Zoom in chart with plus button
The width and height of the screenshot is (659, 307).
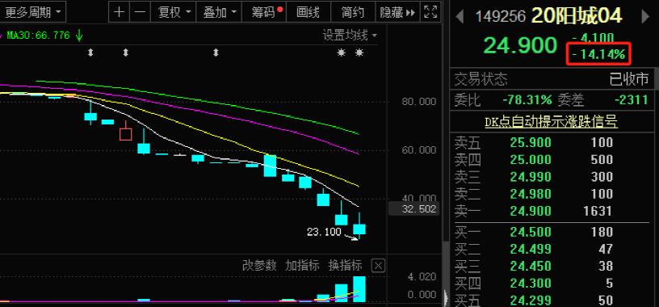[120, 12]
